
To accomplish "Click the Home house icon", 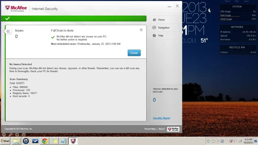I will [x=154, y=20].
